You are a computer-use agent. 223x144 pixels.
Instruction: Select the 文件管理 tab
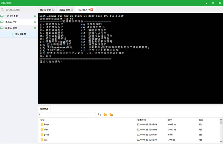click(44, 109)
